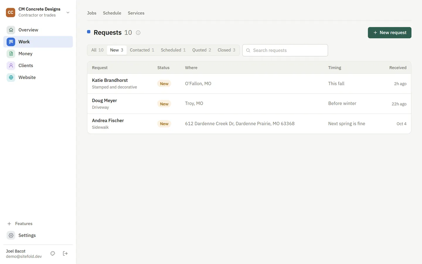Screen dimensions: 422x264
Task: Filter by Scheduled 1
Action: click(173, 50)
